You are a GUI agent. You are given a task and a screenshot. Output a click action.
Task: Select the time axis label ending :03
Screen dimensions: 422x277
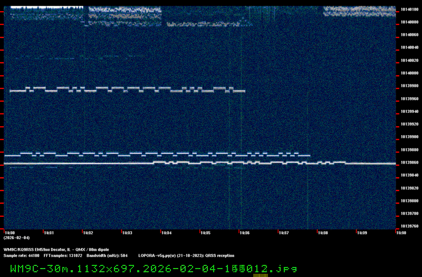click(x=127, y=233)
